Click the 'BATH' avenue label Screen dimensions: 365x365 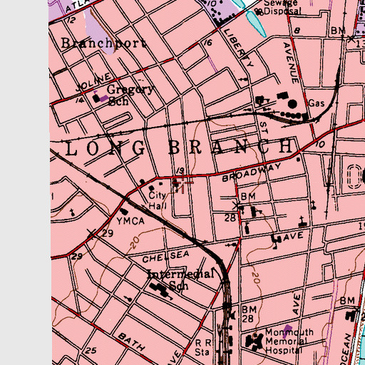(132, 341)
